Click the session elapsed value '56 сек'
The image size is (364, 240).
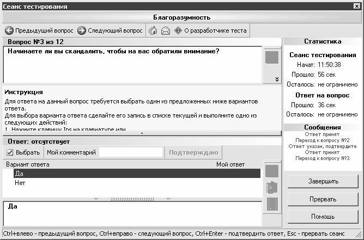coord(326,75)
